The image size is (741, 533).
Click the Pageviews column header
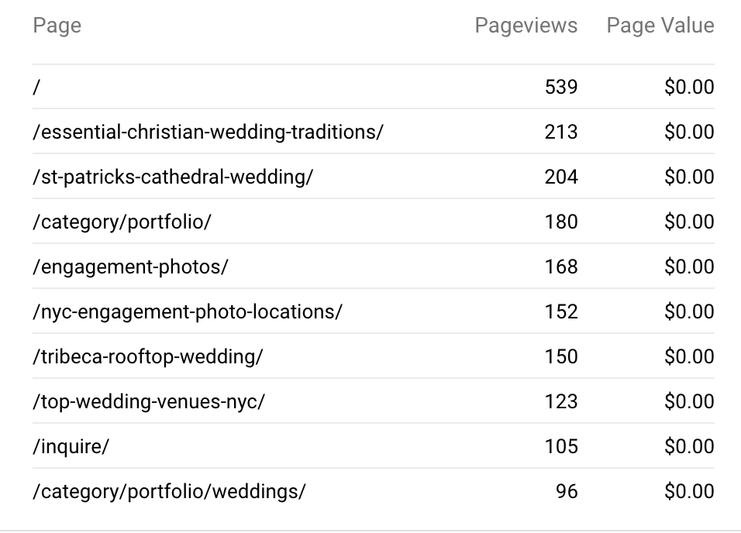coord(526,26)
